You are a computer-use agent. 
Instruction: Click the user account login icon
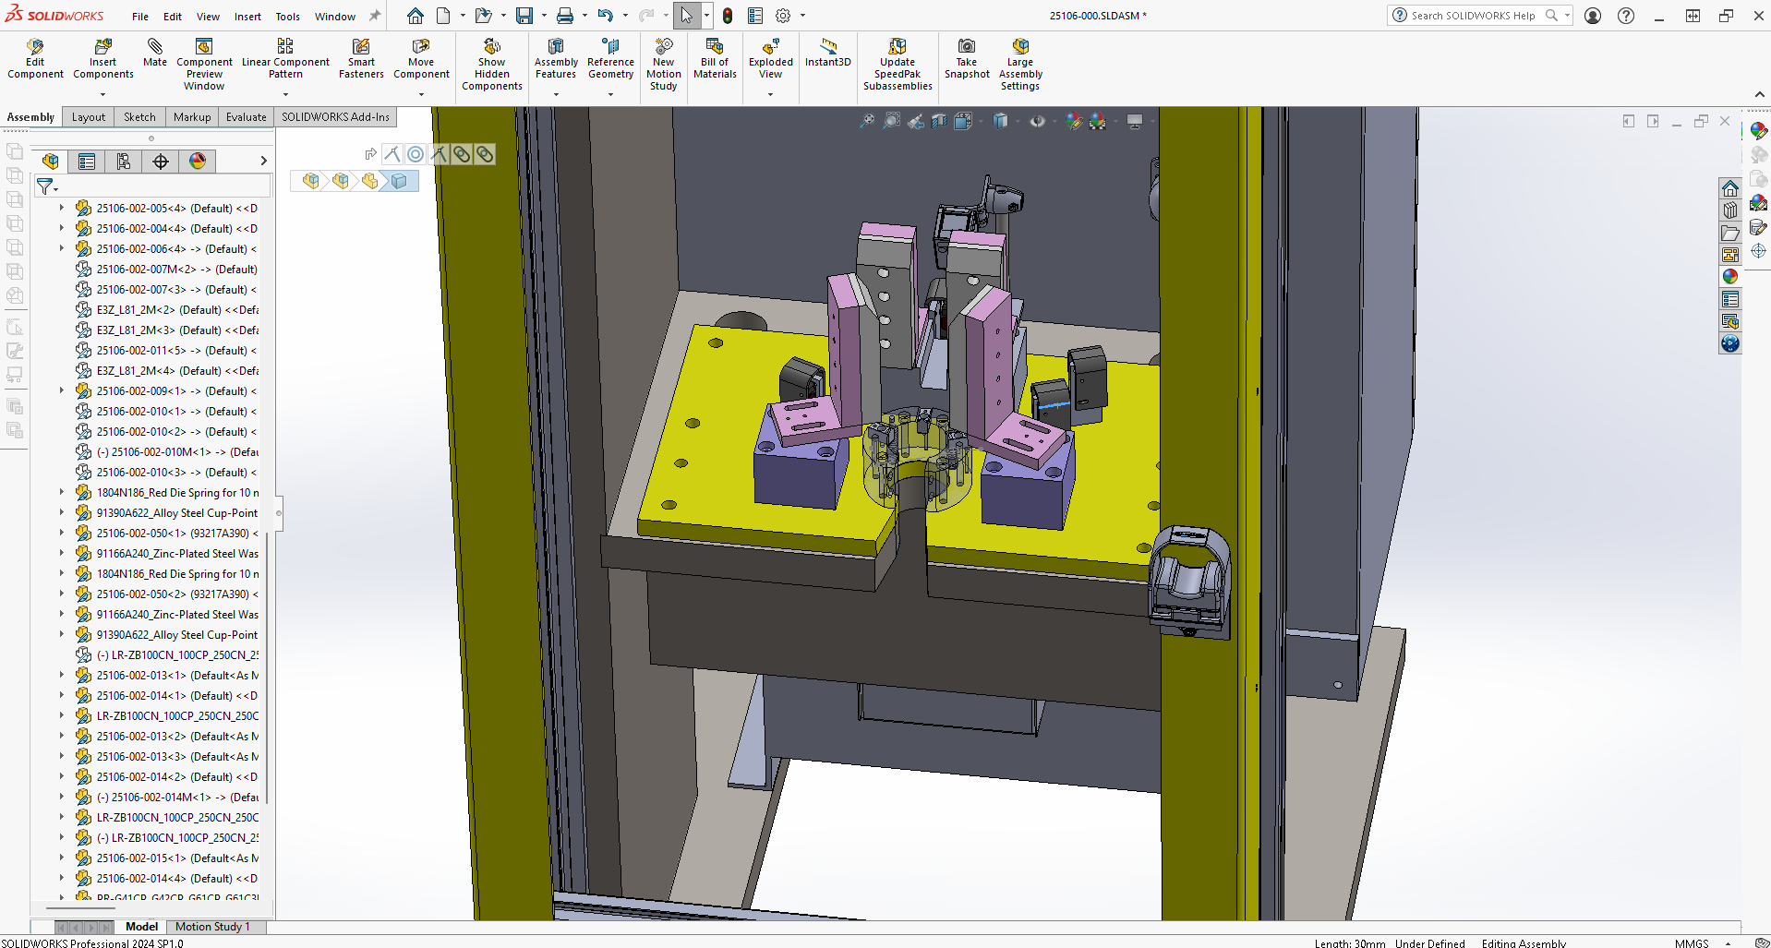pos(1593,16)
